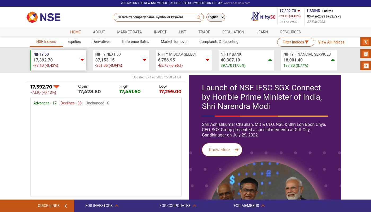Click the up arrow on NIFTY FINANCIAL SERVICES card
The image size is (371, 212).
pos(333,60)
